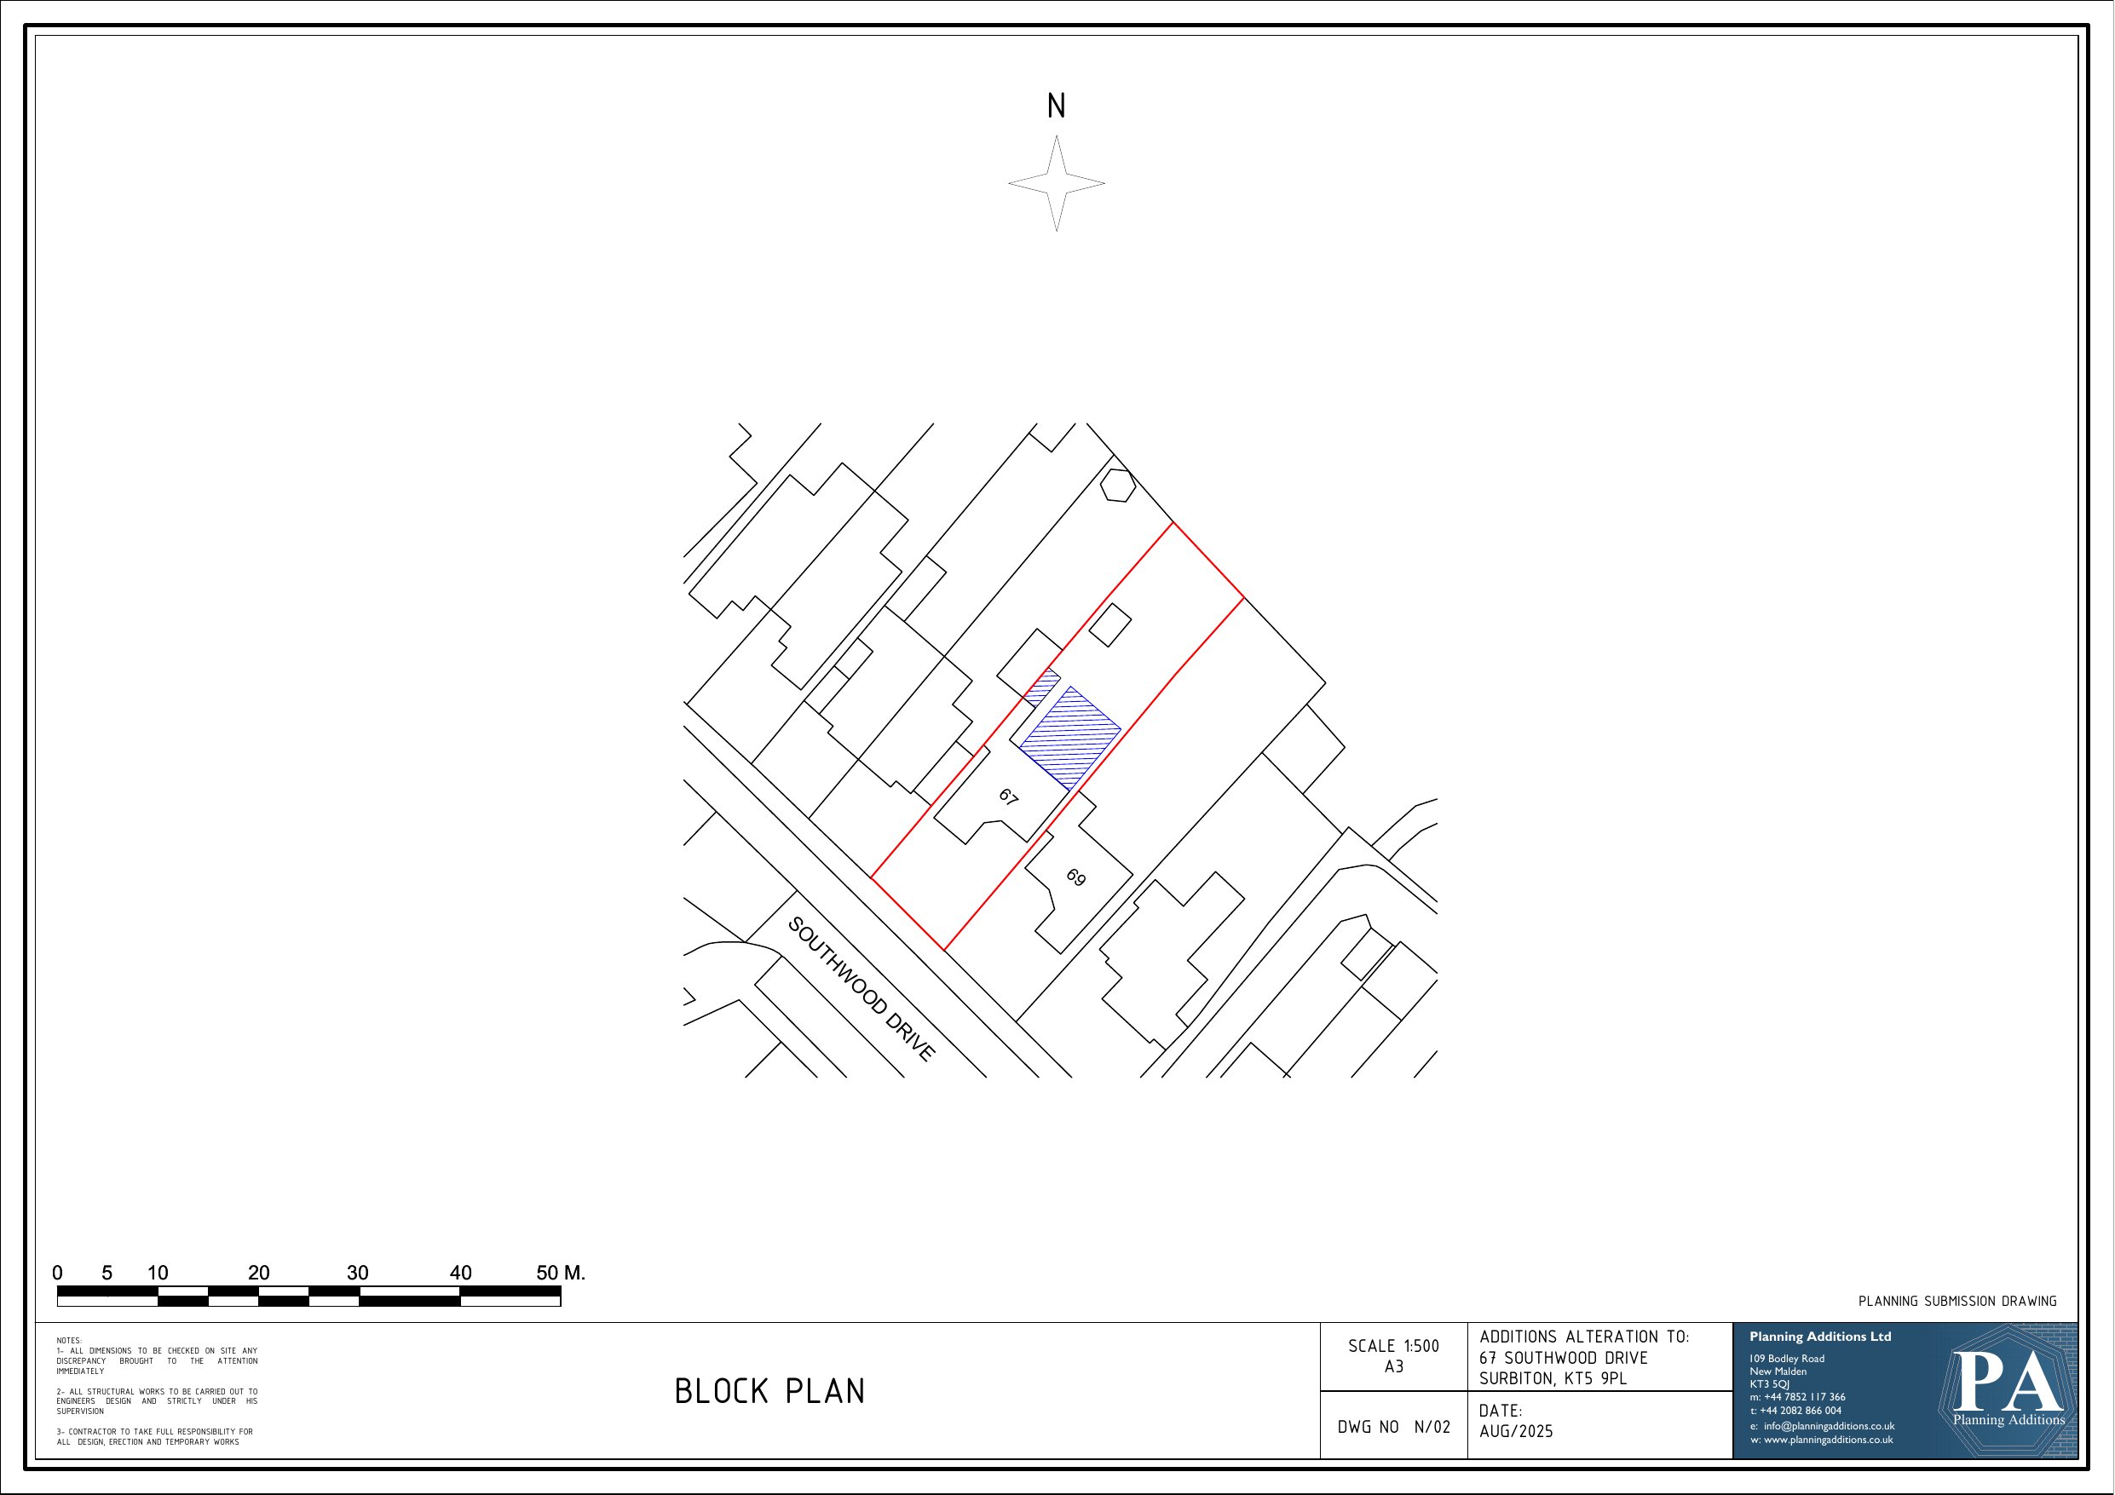Click the PLANNING SUBMISSION DRAWING text
The width and height of the screenshot is (2115, 1495).
1957,1302
